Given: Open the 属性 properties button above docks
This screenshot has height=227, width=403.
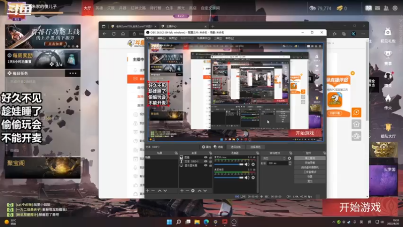Looking at the screenshot, I should pyautogui.click(x=207, y=147).
